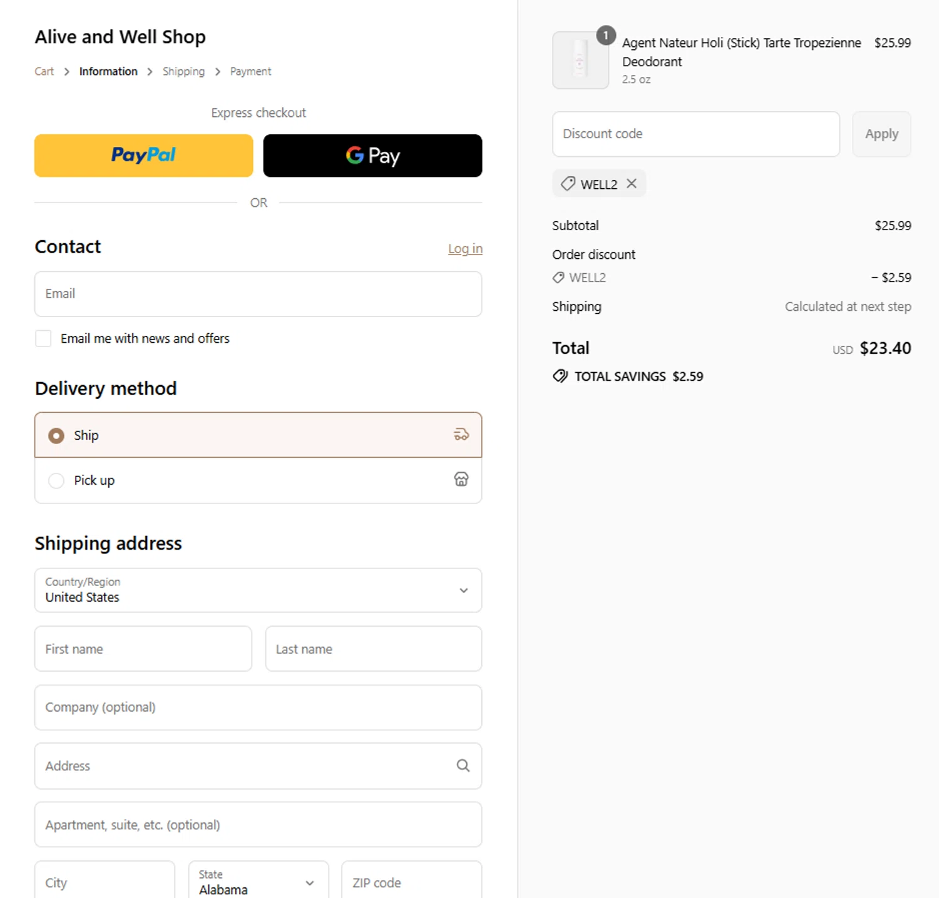Click the Express checkout heading
The height and width of the screenshot is (898, 939).
[x=259, y=113]
